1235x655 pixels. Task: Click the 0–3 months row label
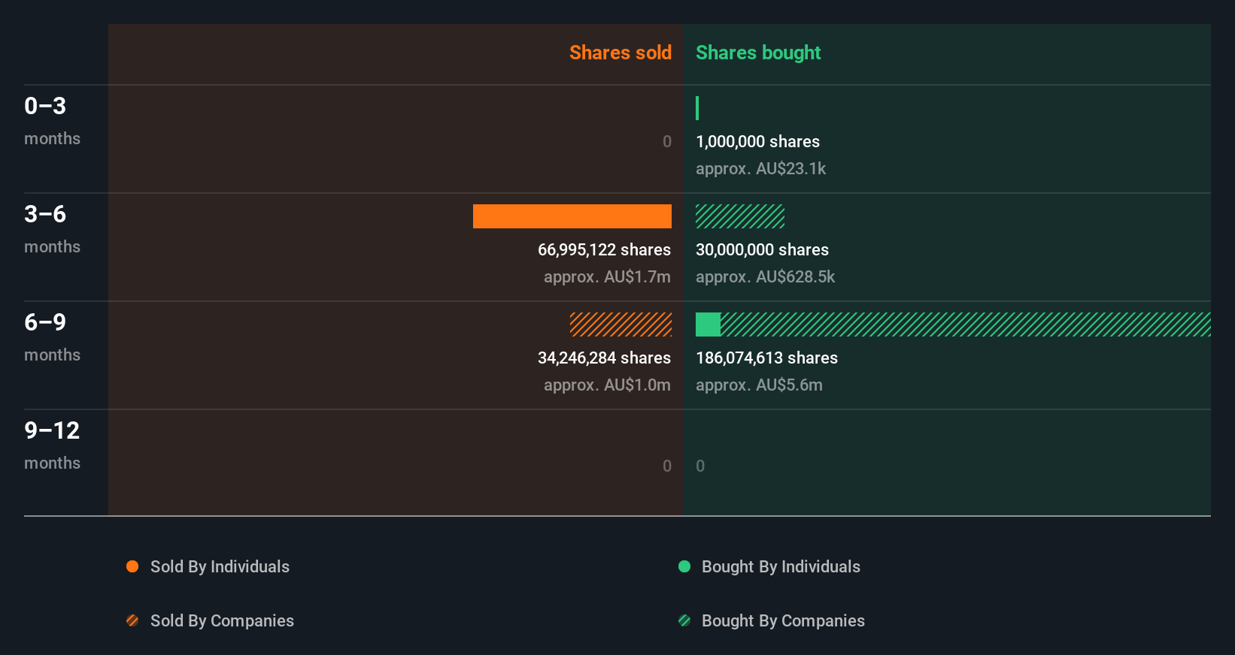coord(52,120)
